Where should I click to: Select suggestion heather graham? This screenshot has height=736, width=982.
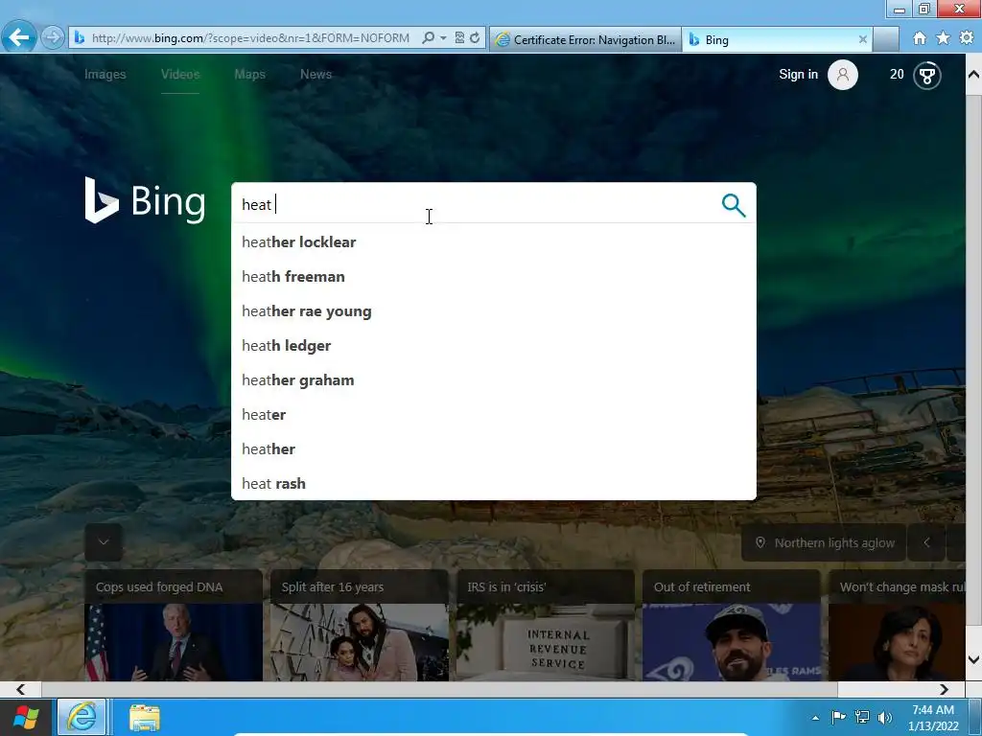[x=494, y=379]
